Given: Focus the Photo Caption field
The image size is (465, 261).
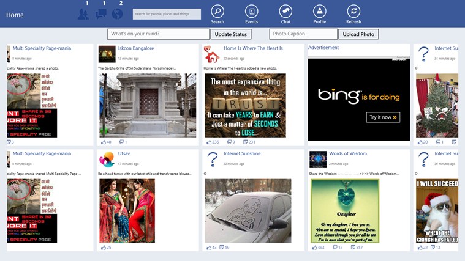Looking at the screenshot, I should [303, 34].
